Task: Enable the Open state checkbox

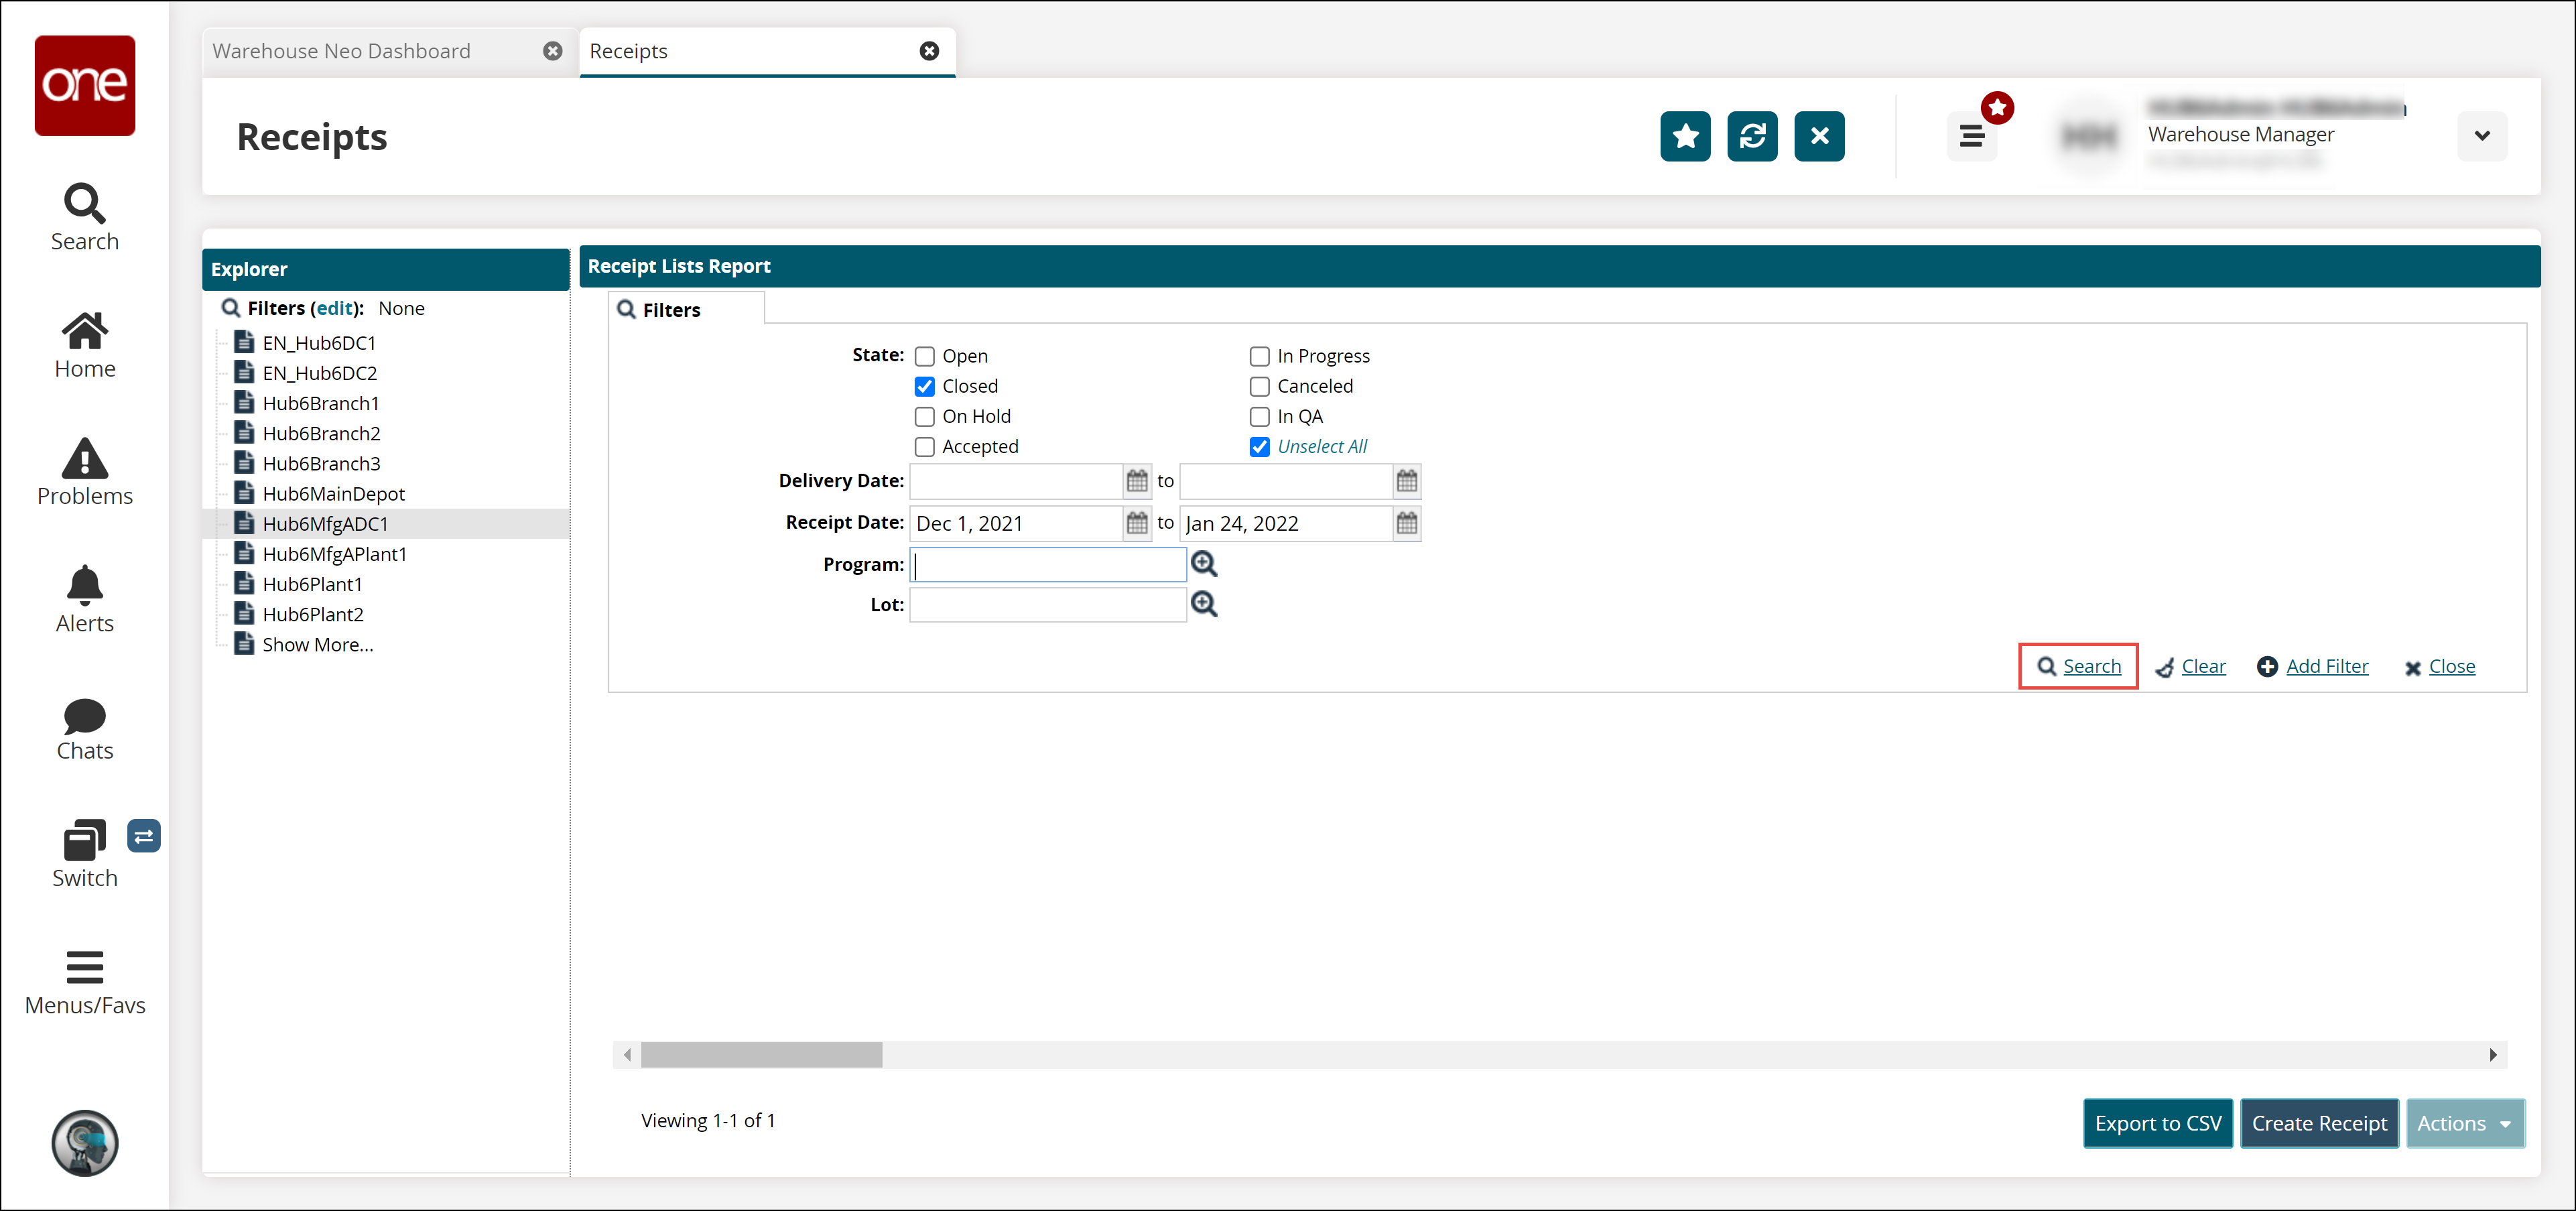Action: [x=923, y=355]
